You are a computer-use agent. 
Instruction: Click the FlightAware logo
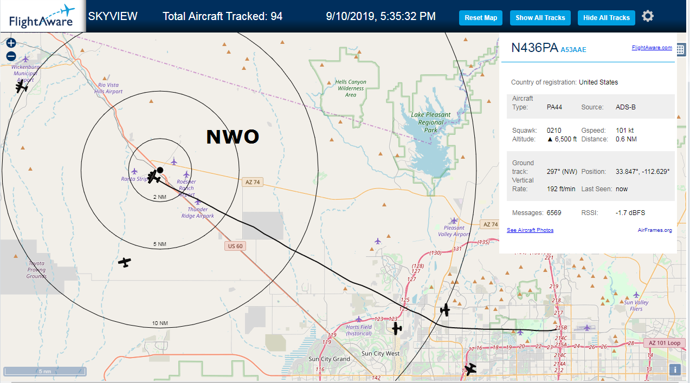tap(42, 16)
